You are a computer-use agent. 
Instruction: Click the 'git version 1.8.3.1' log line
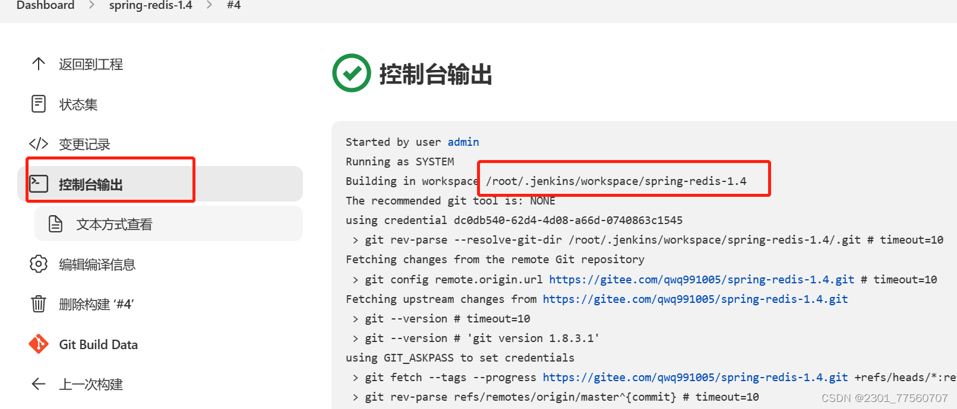click(x=476, y=338)
